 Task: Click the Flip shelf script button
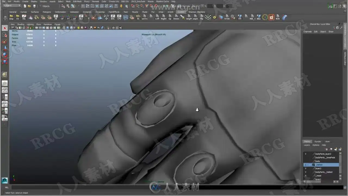coord(201,17)
